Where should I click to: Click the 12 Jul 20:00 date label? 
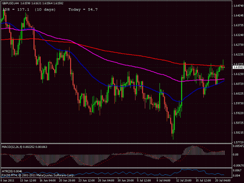(184, 181)
